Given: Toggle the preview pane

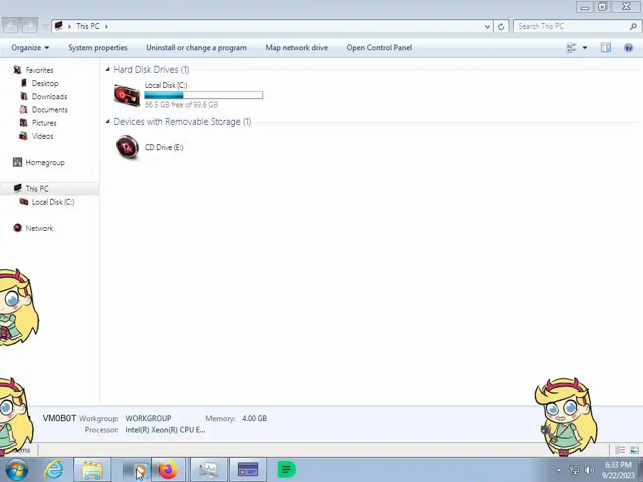Looking at the screenshot, I should tap(606, 48).
